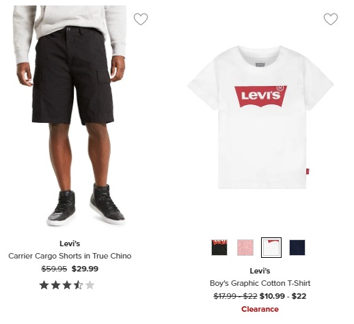The width and height of the screenshot is (354, 324).
Task: Click Levi's brand name above Boy's T-Shirt
Action: pyautogui.click(x=260, y=271)
